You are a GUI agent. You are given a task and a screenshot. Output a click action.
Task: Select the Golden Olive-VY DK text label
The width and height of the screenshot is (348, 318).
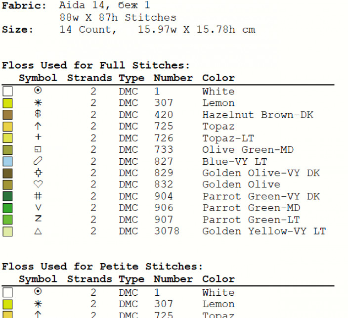(x=261, y=173)
